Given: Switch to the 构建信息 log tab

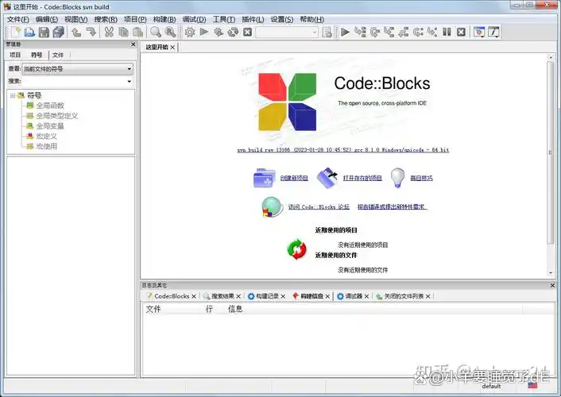Looking at the screenshot, I should [311, 296].
